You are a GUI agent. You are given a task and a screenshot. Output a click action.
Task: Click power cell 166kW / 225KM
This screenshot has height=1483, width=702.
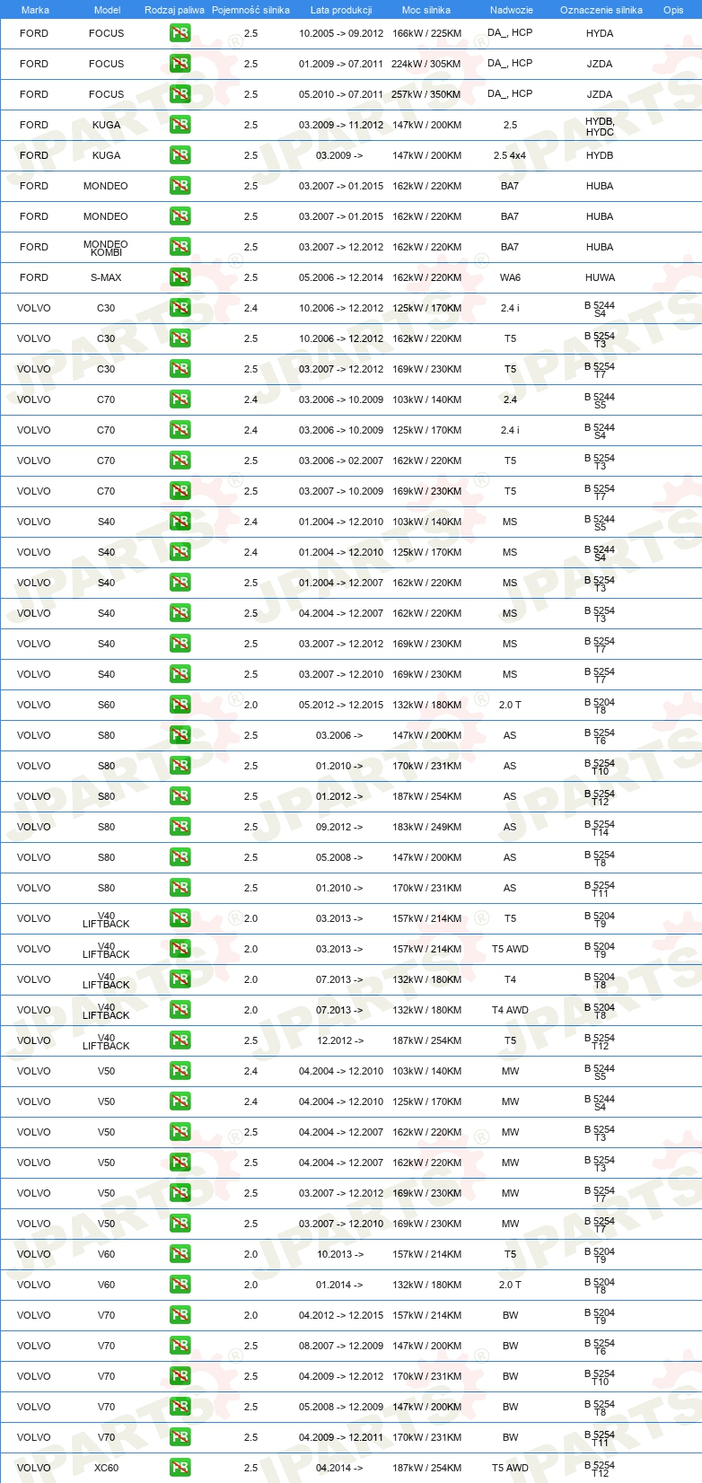pyautogui.click(x=426, y=33)
